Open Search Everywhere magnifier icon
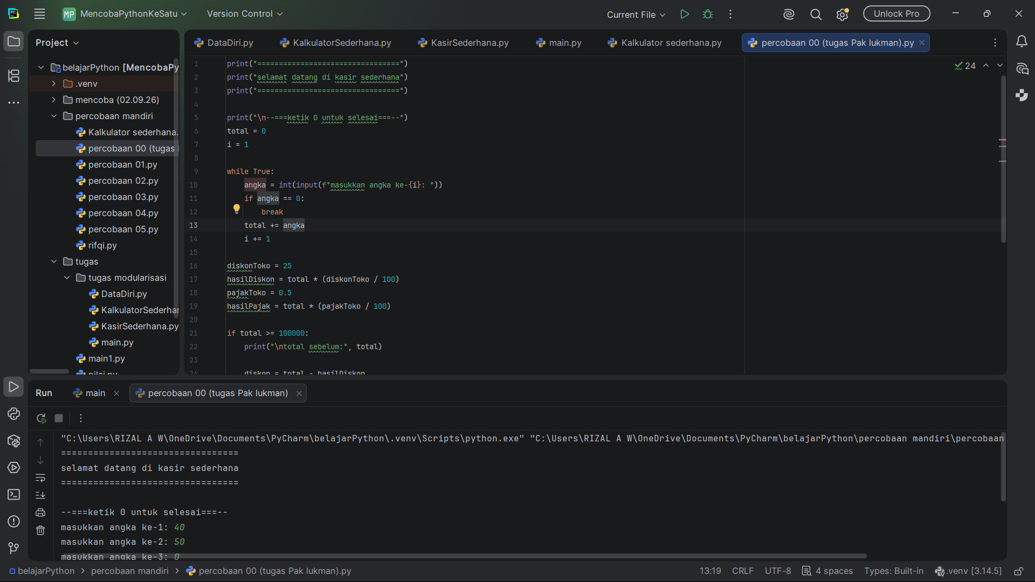1035x582 pixels. pyautogui.click(x=816, y=15)
